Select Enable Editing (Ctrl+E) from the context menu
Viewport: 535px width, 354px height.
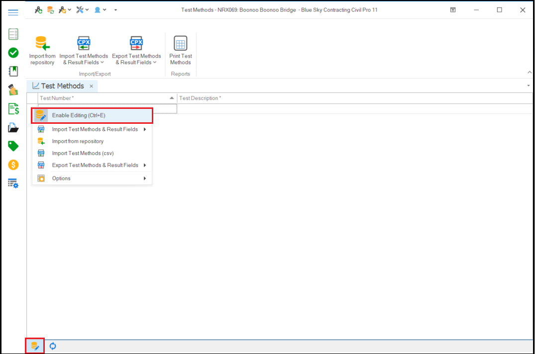79,115
